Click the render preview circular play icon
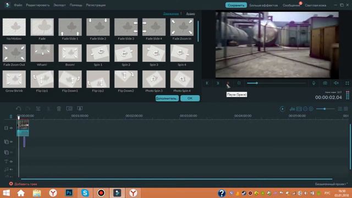Viewport: 352px width, 198px height. point(282,109)
